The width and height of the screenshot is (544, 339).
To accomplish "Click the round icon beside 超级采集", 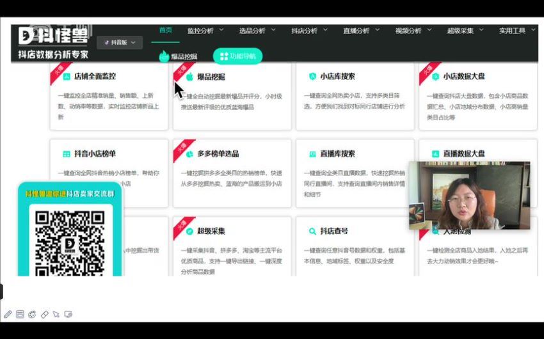I will pos(189,231).
